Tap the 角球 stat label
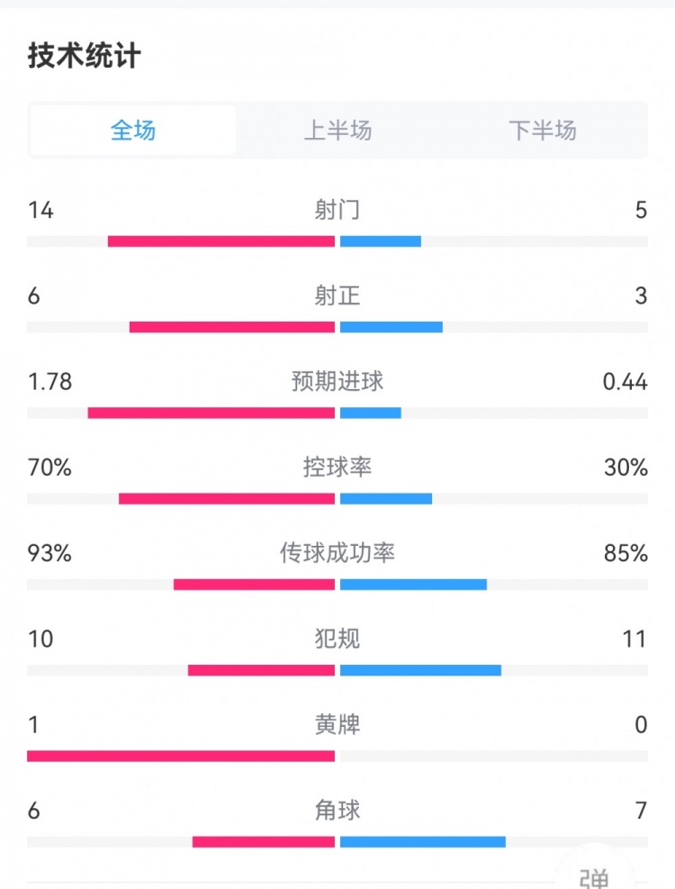The height and width of the screenshot is (889, 675). tap(337, 811)
